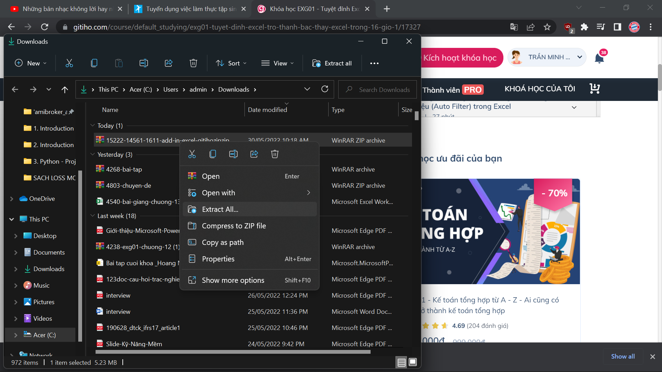This screenshot has width=662, height=372.
Task: Bookmark this page with the star icon
Action: coord(547,27)
